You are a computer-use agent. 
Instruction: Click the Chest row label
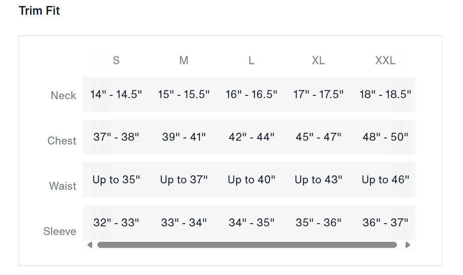[62, 141]
